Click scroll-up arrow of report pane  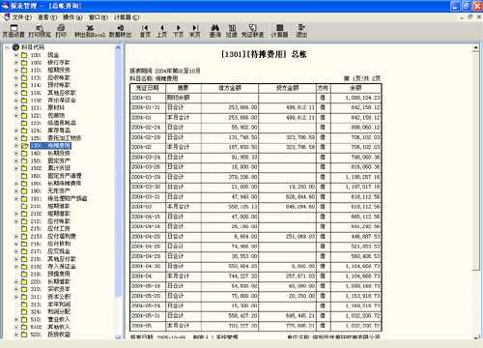476,48
